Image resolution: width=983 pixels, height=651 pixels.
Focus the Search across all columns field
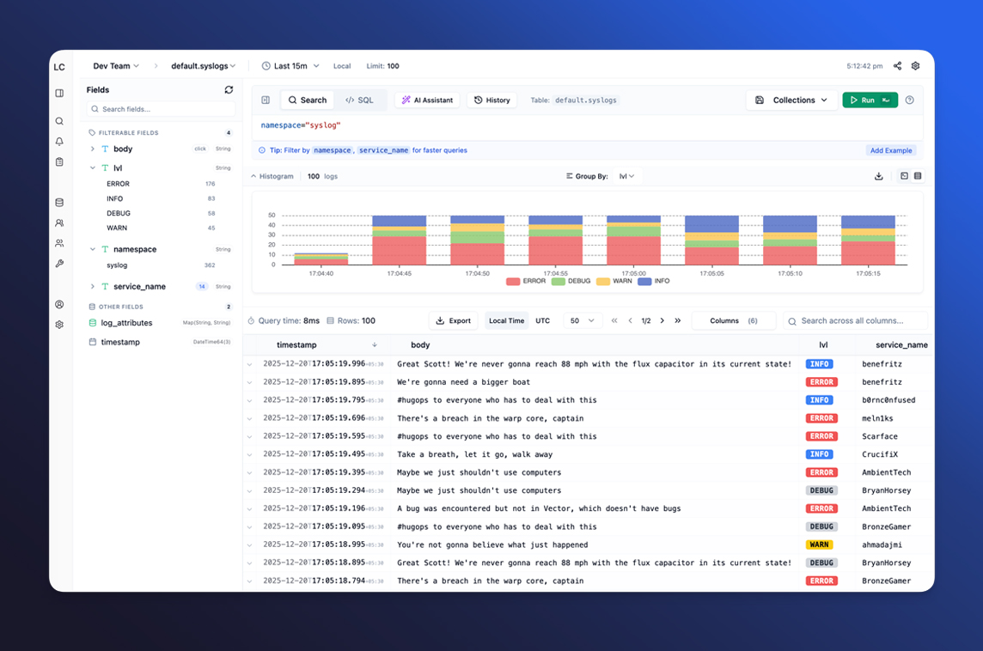[x=859, y=321]
